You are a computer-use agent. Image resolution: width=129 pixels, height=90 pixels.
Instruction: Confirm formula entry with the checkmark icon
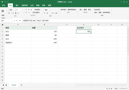click(x=17, y=20)
